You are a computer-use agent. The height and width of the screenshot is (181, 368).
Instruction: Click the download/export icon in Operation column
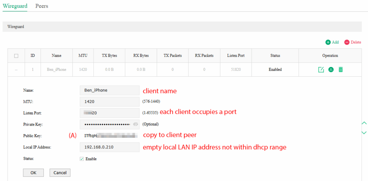331,69
